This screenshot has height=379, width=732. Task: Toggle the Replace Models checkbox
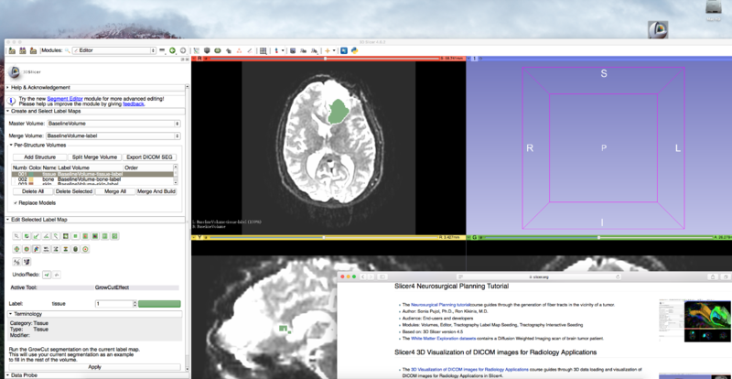tap(16, 201)
